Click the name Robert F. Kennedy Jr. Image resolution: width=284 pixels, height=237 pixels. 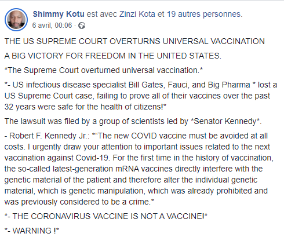pos(49,136)
